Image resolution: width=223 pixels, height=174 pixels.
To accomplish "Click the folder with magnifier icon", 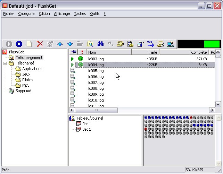I will (90, 44).
